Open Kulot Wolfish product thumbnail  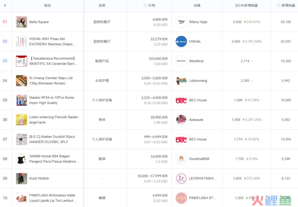coord(22,178)
